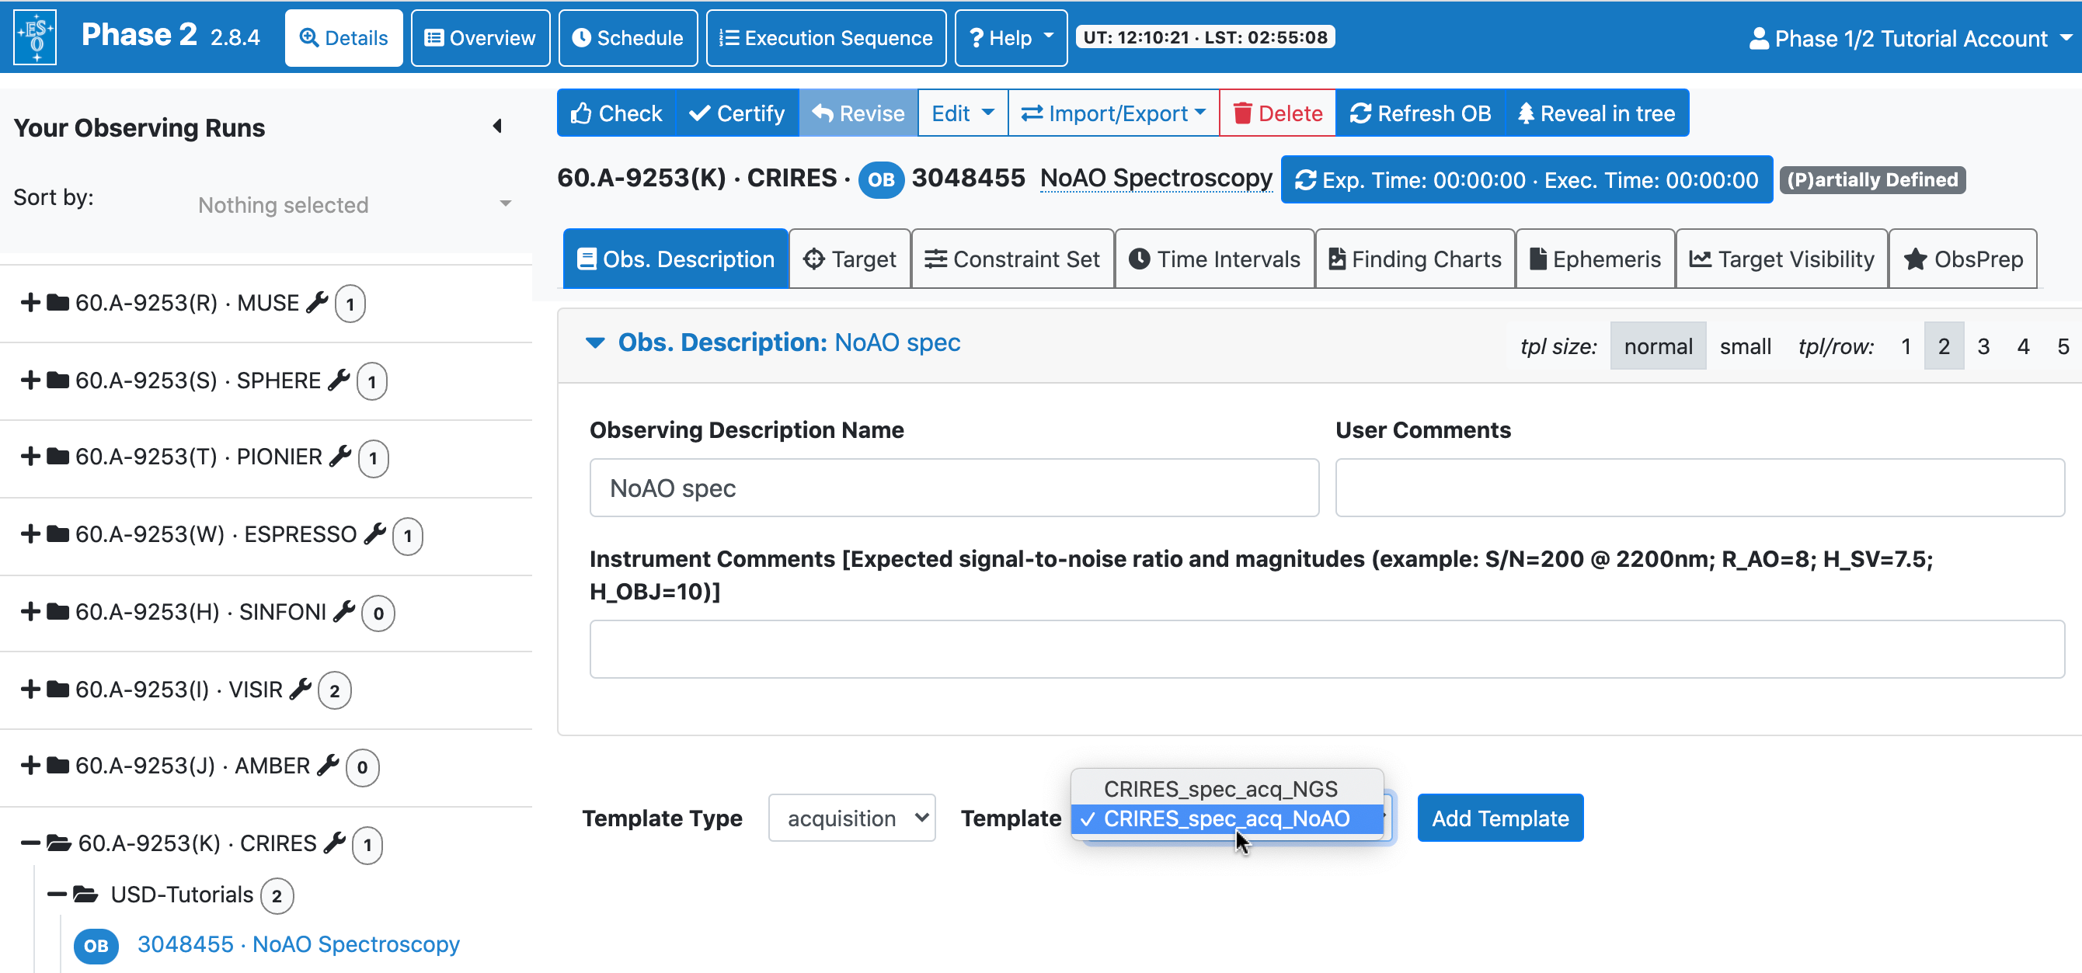2082x973 pixels.
Task: Click Refresh OB in the toolbar
Action: 1420,113
